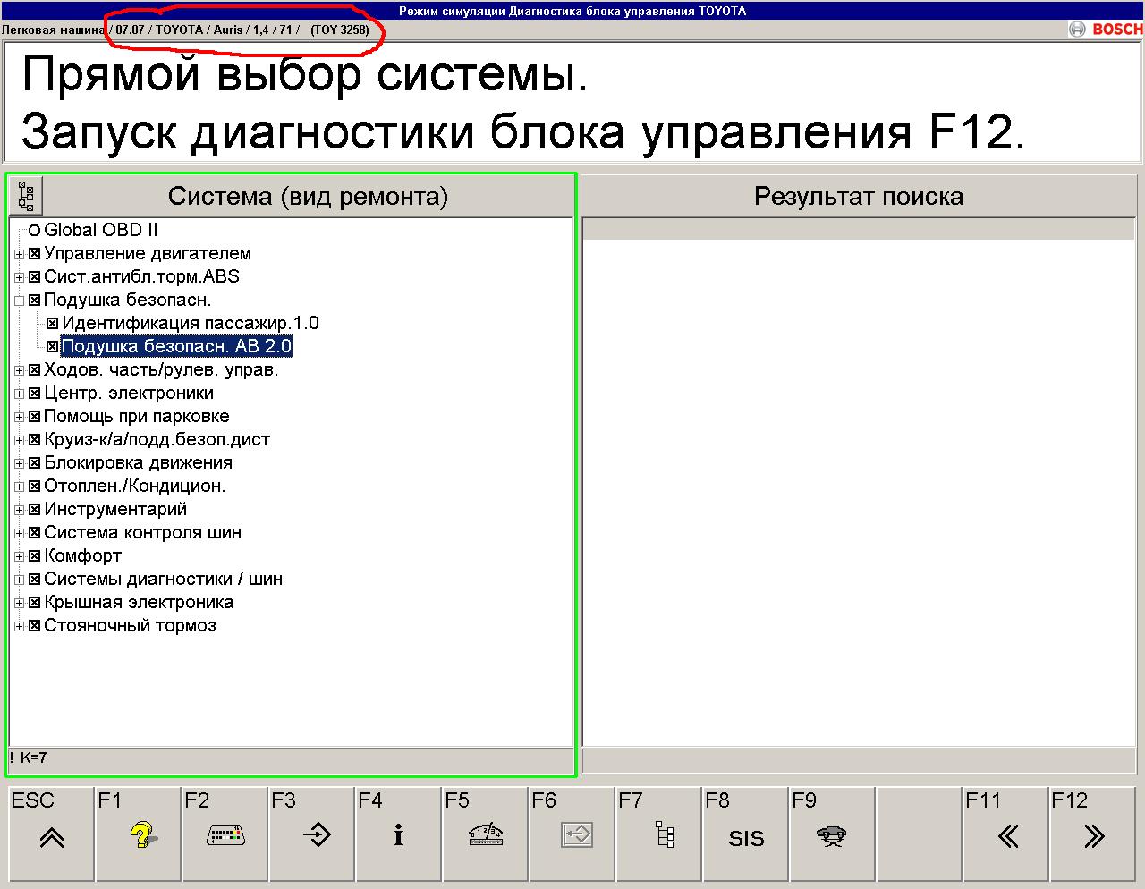Screen dimensions: 1145x889
Task: Click the Результат поиска panel header
Action: pyautogui.click(x=858, y=196)
